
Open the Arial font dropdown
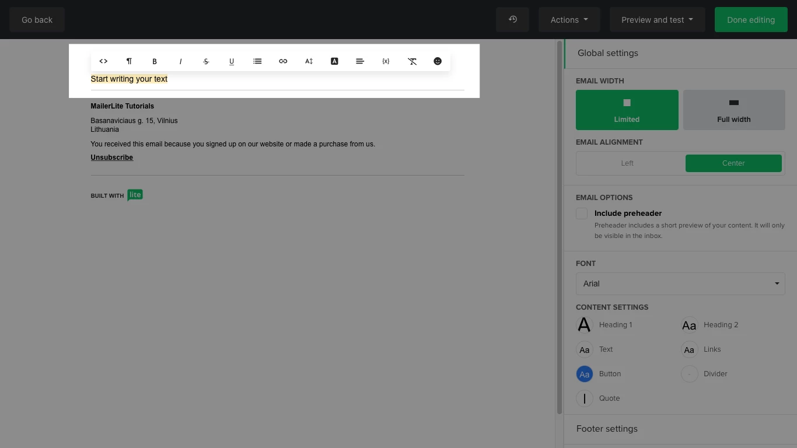click(x=680, y=283)
